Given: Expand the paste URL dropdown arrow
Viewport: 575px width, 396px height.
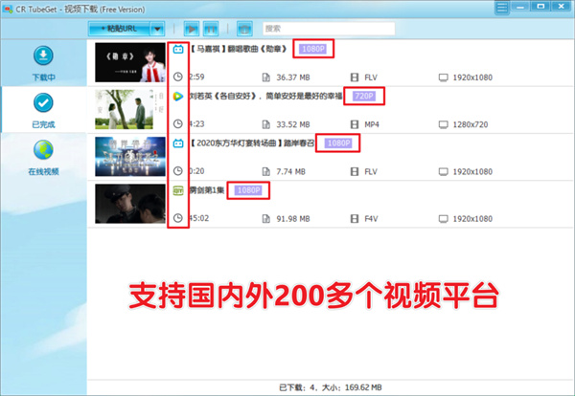Looking at the screenshot, I should click(157, 29).
